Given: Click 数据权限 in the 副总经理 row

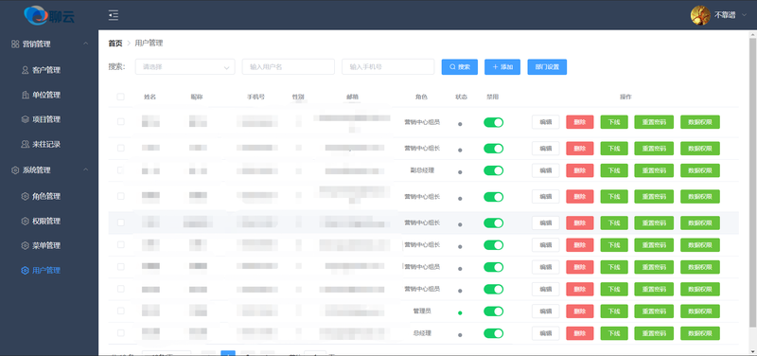Looking at the screenshot, I should tap(700, 170).
